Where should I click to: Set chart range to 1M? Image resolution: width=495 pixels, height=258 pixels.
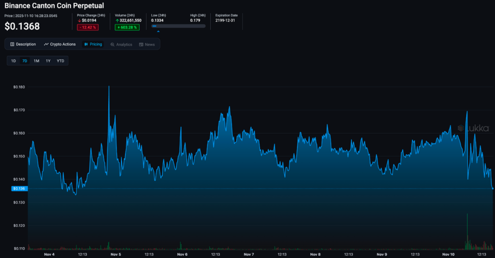pyautogui.click(x=37, y=61)
